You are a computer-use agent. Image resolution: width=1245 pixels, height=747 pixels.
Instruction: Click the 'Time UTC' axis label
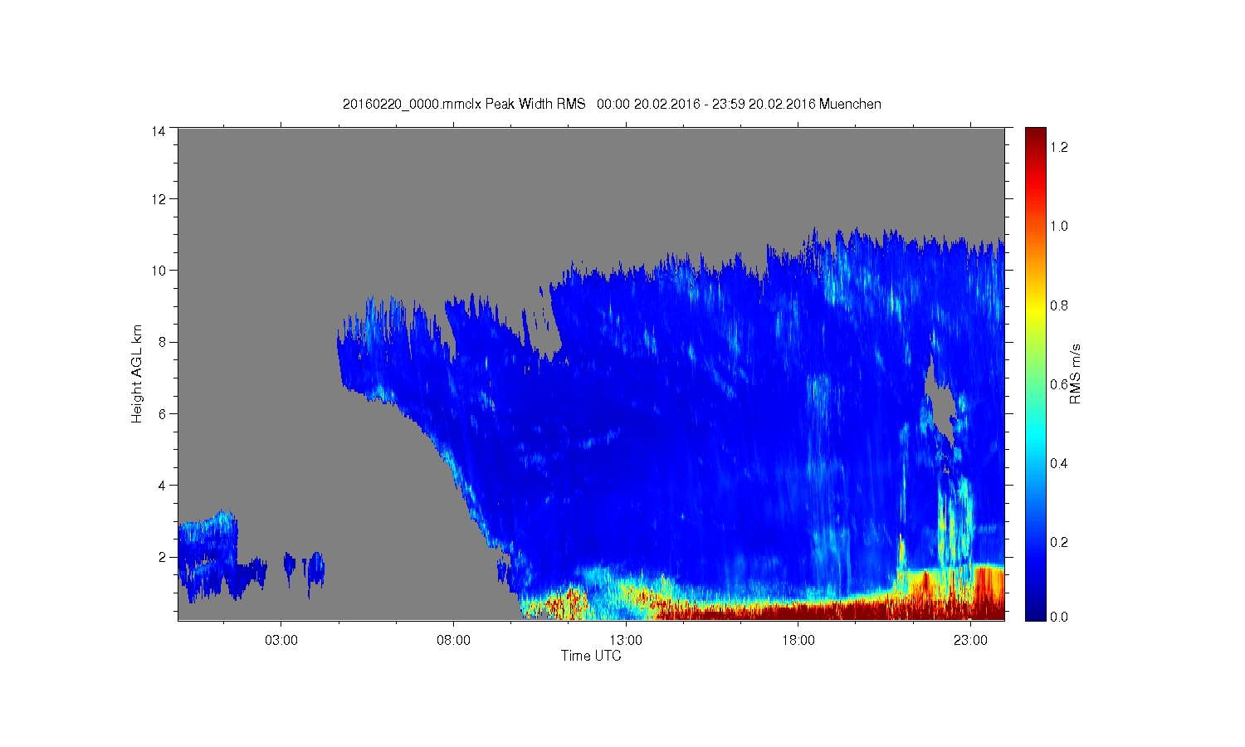(591, 656)
